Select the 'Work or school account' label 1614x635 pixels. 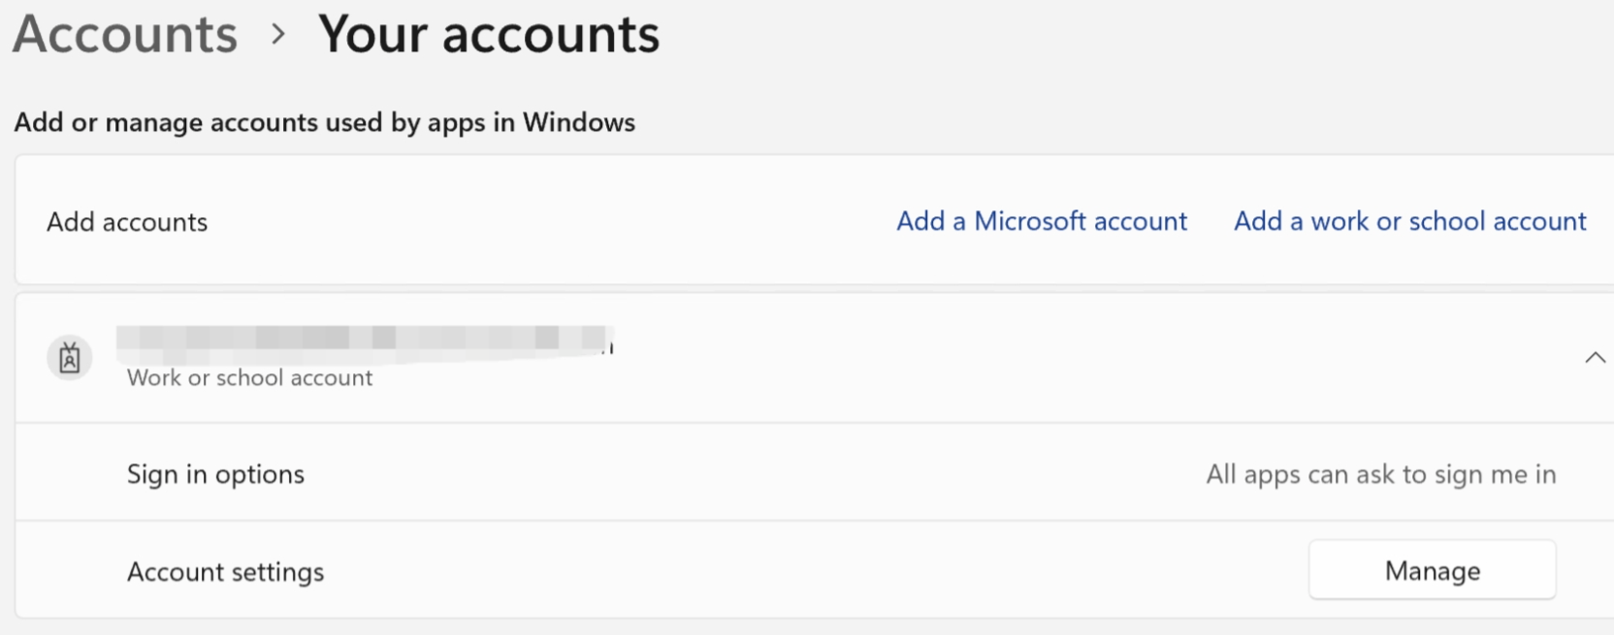[249, 378]
